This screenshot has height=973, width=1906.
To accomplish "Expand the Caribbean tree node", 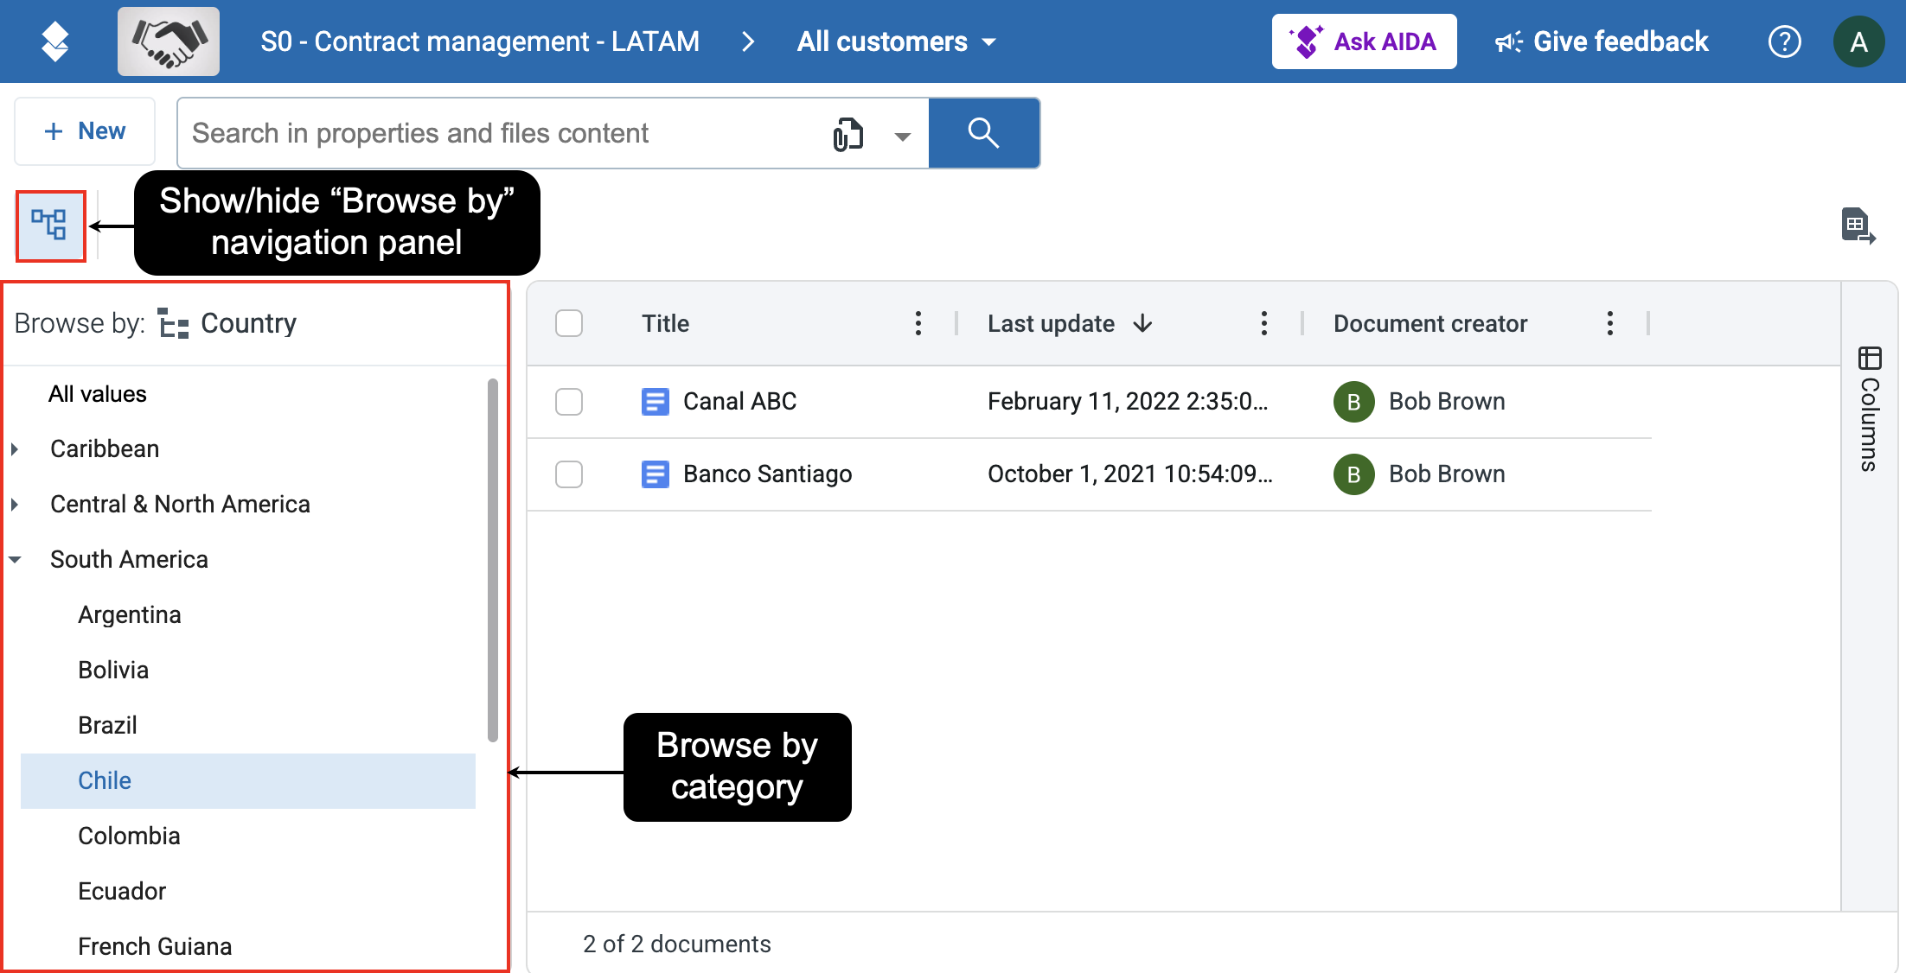I will [x=15, y=449].
